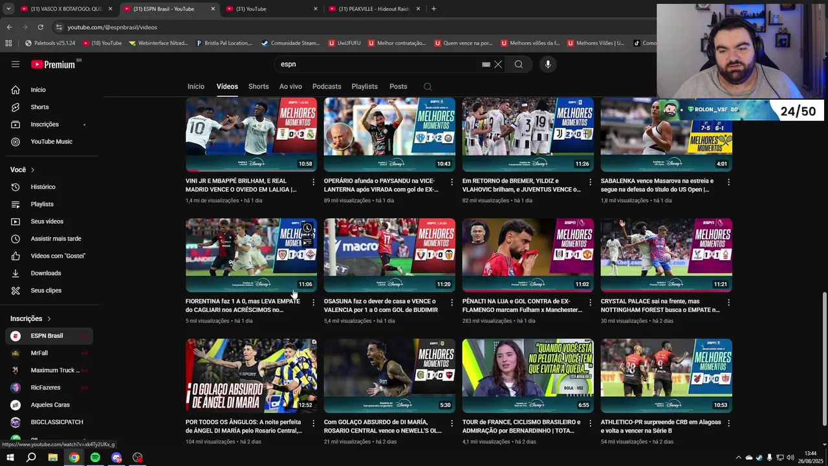Open options for SABALENKA video
The height and width of the screenshot is (466, 828).
[728, 182]
